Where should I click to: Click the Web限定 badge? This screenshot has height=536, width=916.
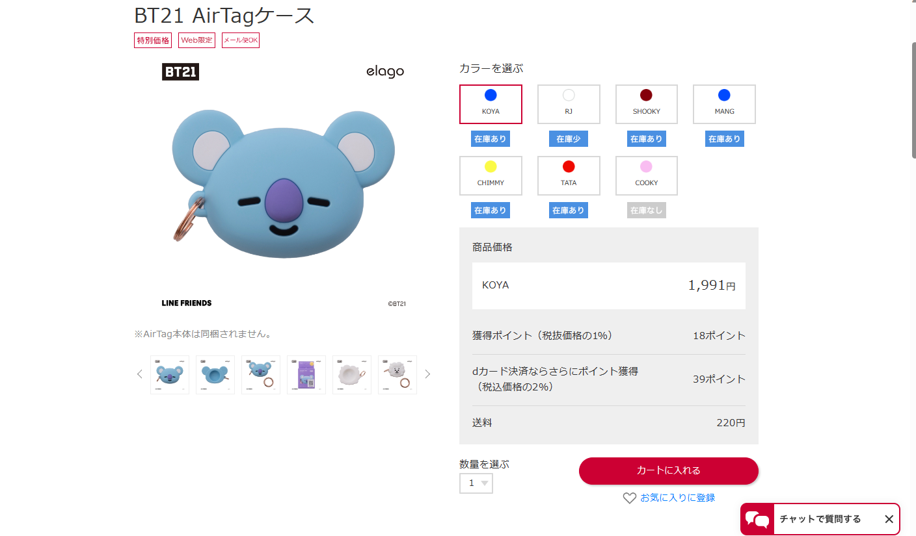click(196, 40)
